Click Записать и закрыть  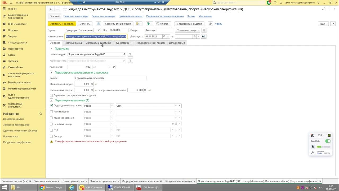click(x=62, y=24)
